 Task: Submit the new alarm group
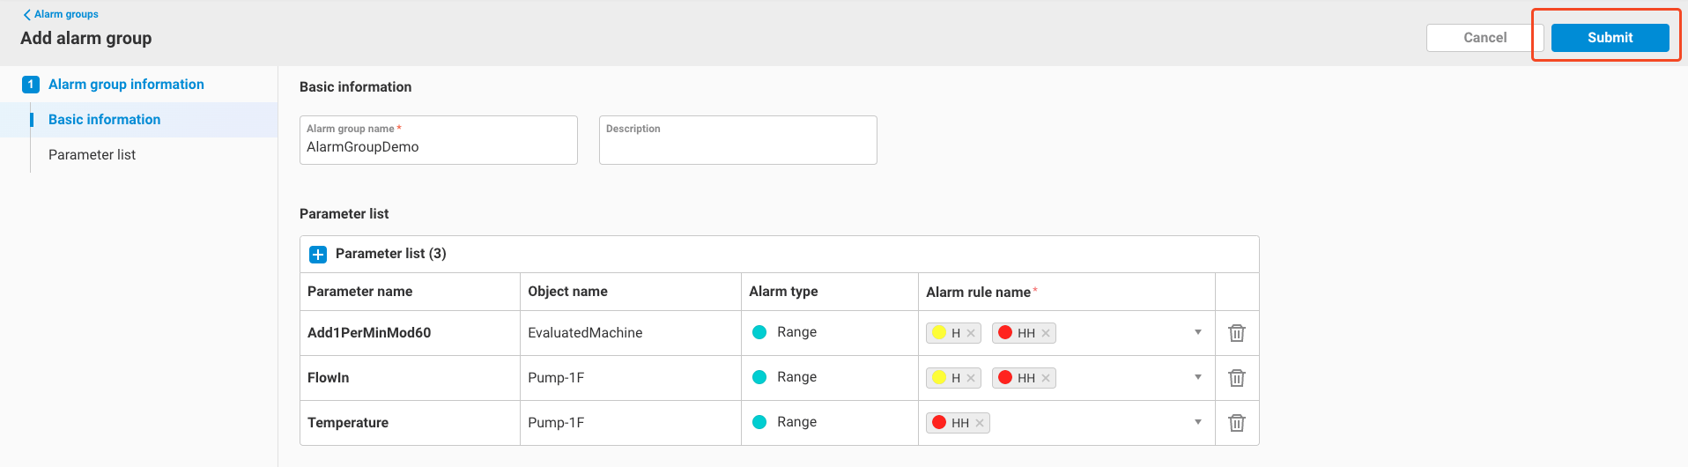point(1610,38)
